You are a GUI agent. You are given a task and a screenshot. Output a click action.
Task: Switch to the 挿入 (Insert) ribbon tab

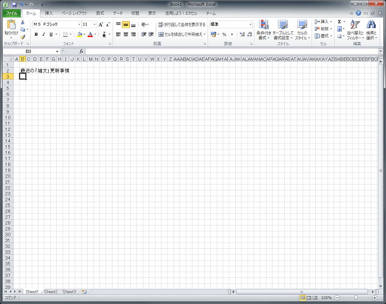pyautogui.click(x=49, y=12)
